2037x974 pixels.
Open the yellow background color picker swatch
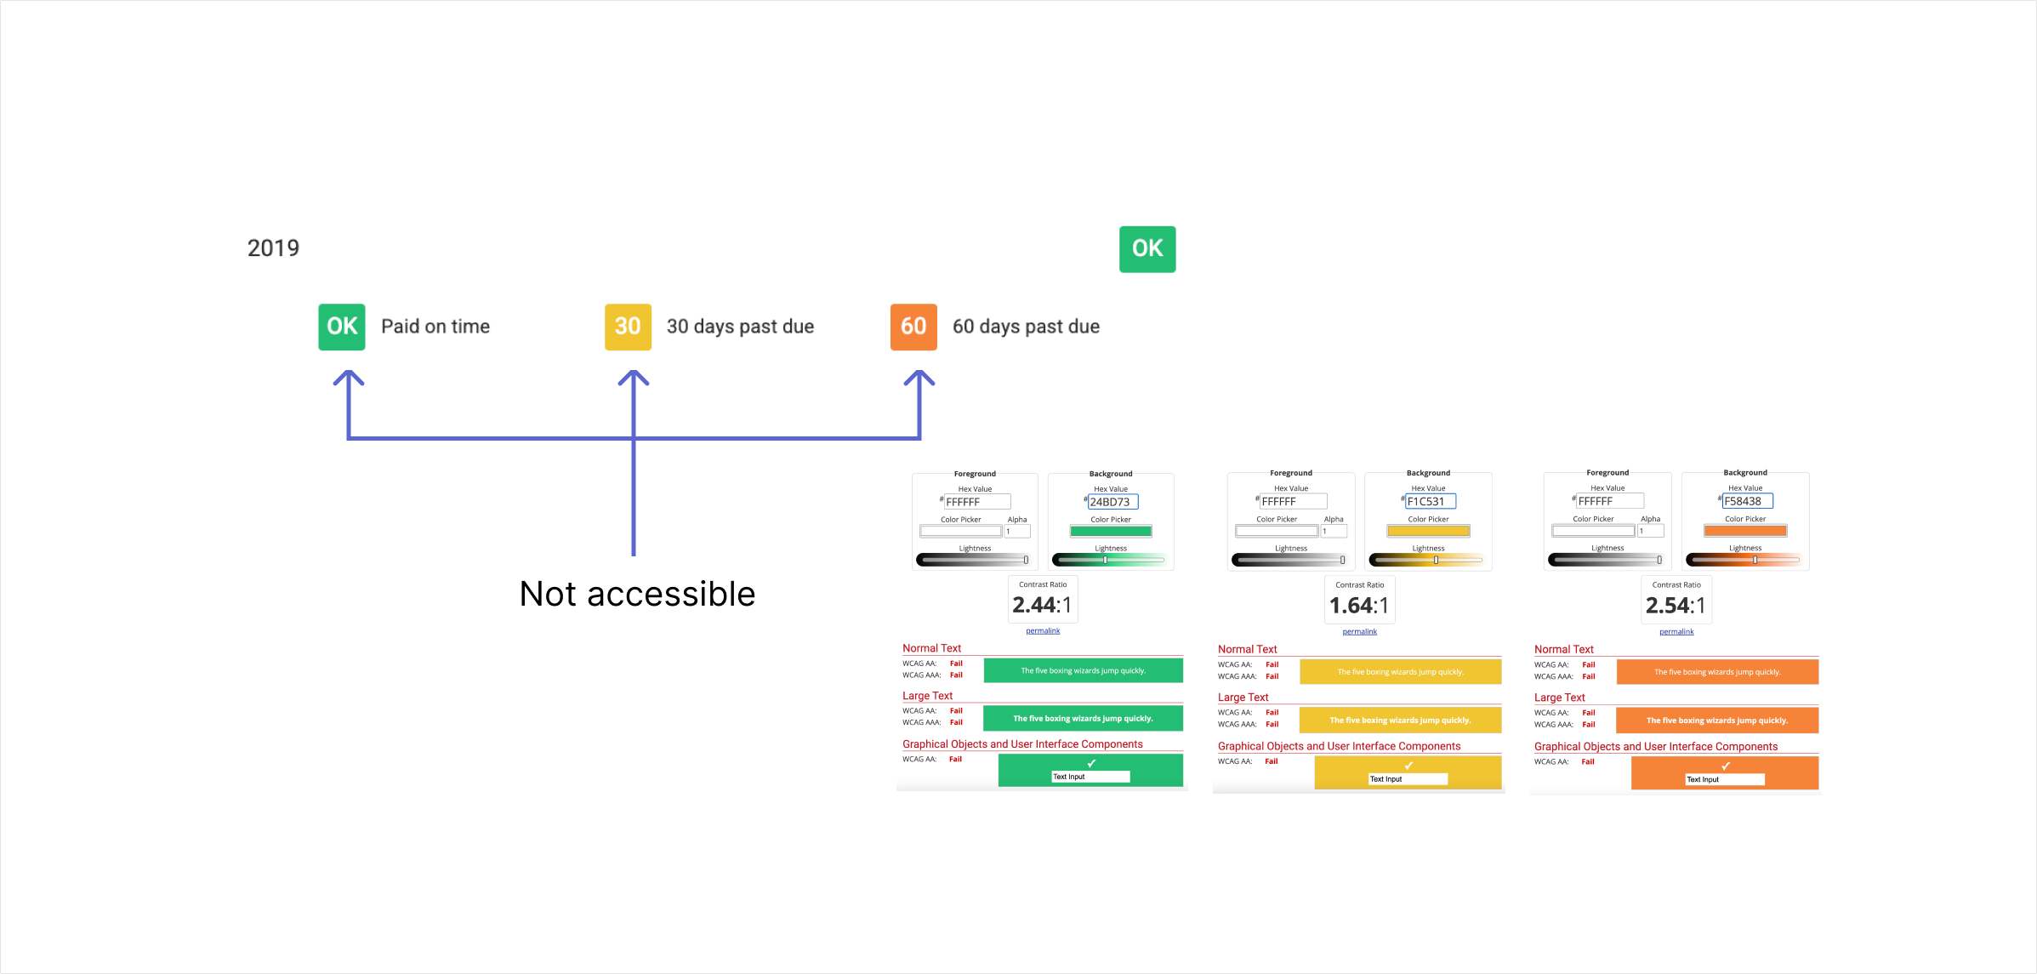[1428, 531]
